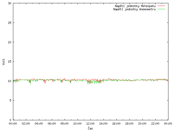
Task: Click the 18:00 time axis label
Action: point(129,123)
